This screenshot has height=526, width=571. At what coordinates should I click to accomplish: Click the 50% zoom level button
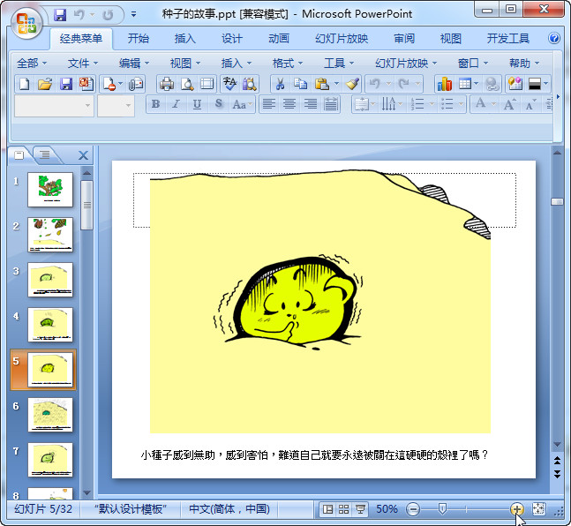pyautogui.click(x=387, y=509)
